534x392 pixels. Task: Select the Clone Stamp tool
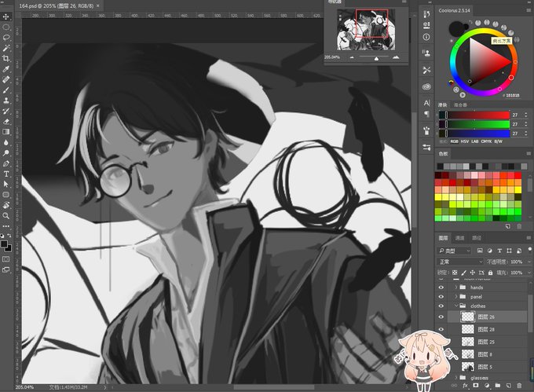click(x=6, y=101)
